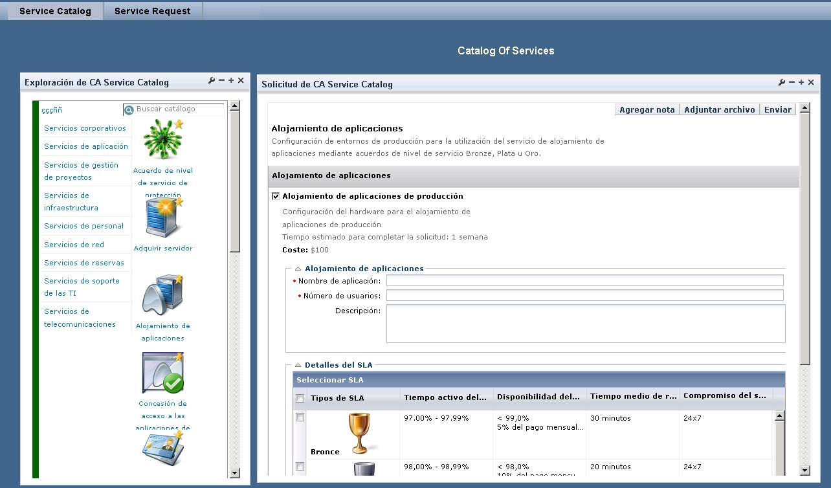The width and height of the screenshot is (831, 488).
Task: Select the Alojamiento de aplicaciones service icon
Action: tap(162, 295)
